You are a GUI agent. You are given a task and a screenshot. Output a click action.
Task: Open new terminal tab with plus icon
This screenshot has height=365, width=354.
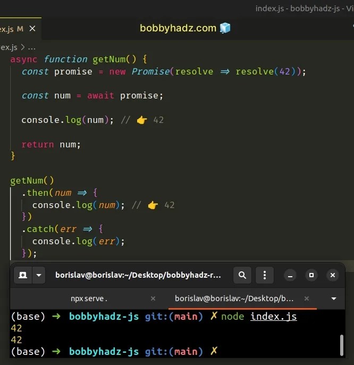(x=23, y=275)
